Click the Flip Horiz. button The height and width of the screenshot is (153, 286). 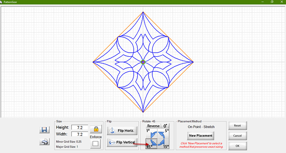[122, 131]
